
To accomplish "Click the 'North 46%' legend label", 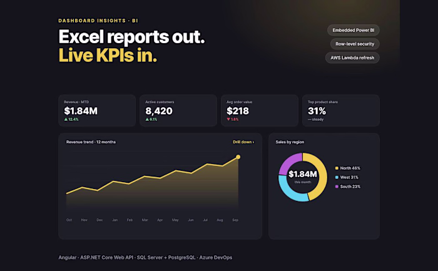I will pyautogui.click(x=350, y=168).
